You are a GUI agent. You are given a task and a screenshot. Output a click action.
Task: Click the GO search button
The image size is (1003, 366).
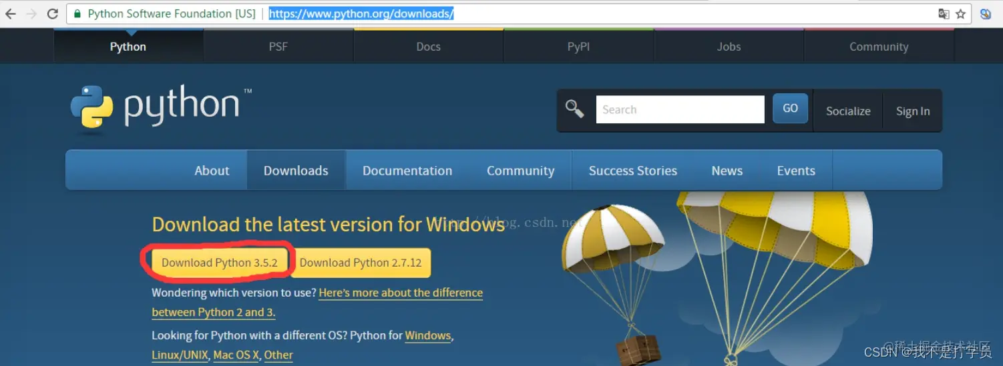pos(790,108)
